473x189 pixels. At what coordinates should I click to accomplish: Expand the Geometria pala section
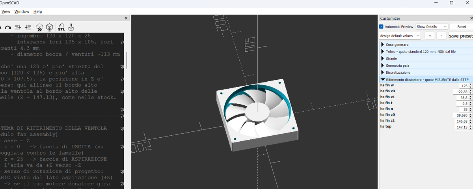pos(426,65)
